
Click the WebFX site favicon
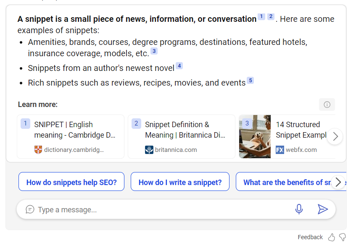280,150
